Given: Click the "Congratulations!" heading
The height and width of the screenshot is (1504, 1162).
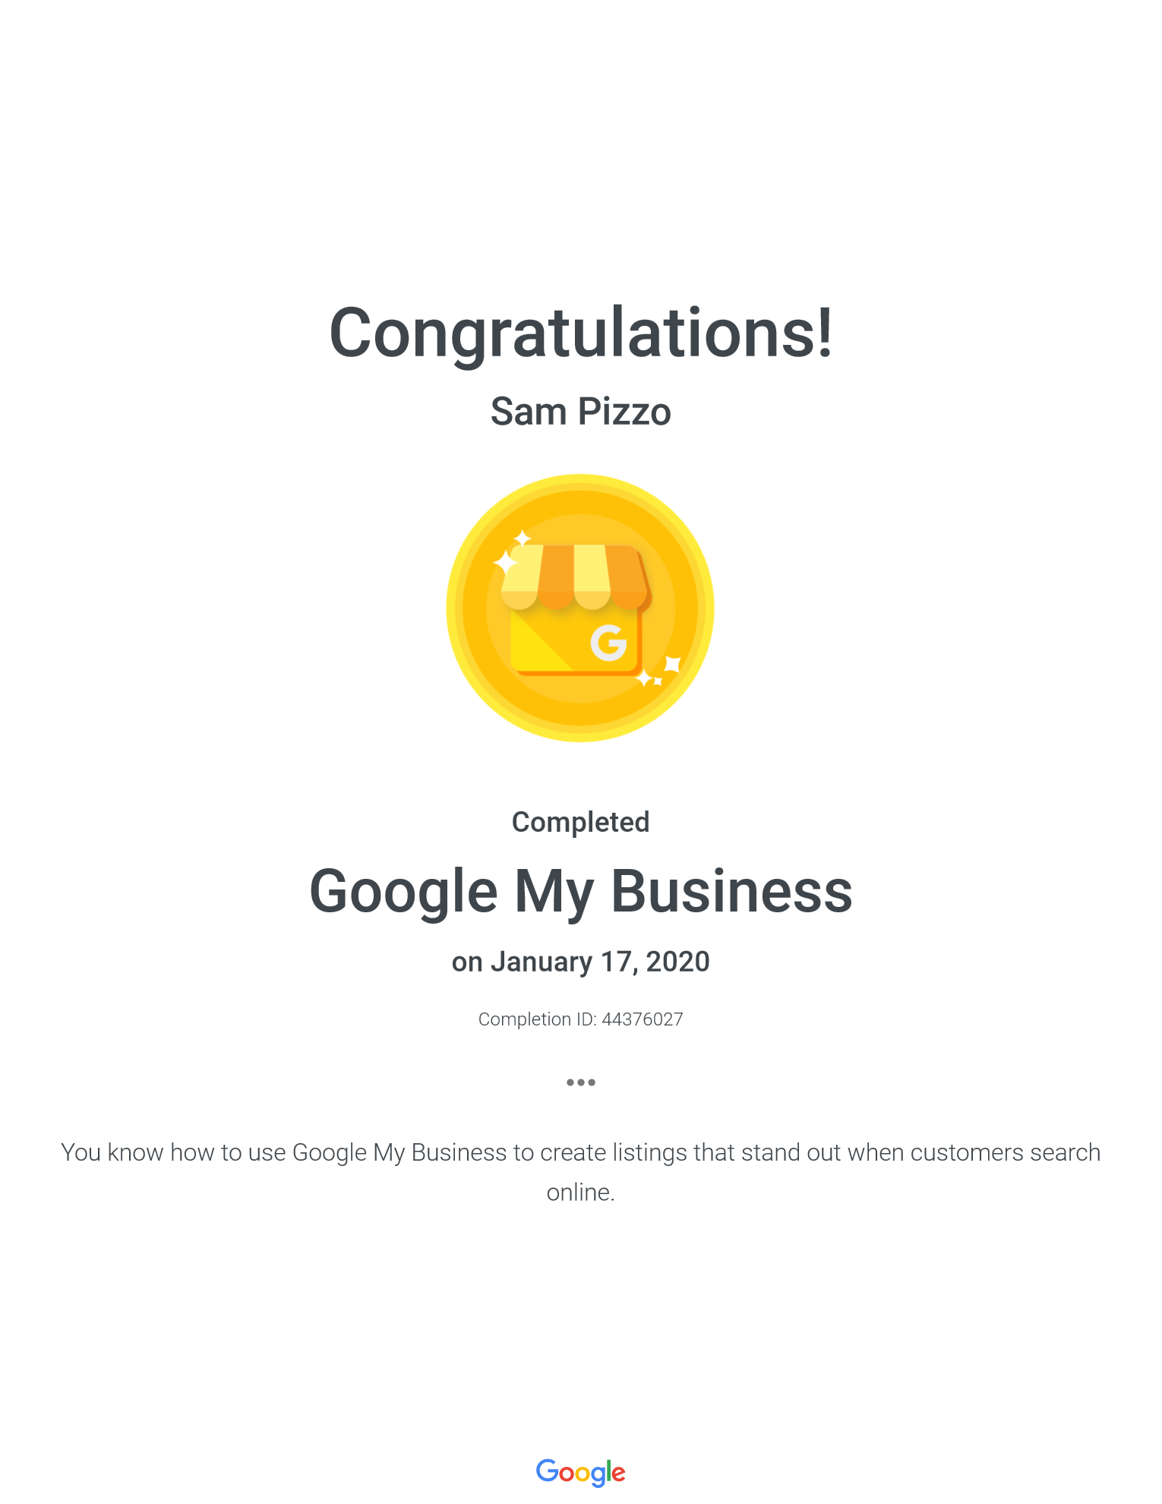Looking at the screenshot, I should point(580,333).
